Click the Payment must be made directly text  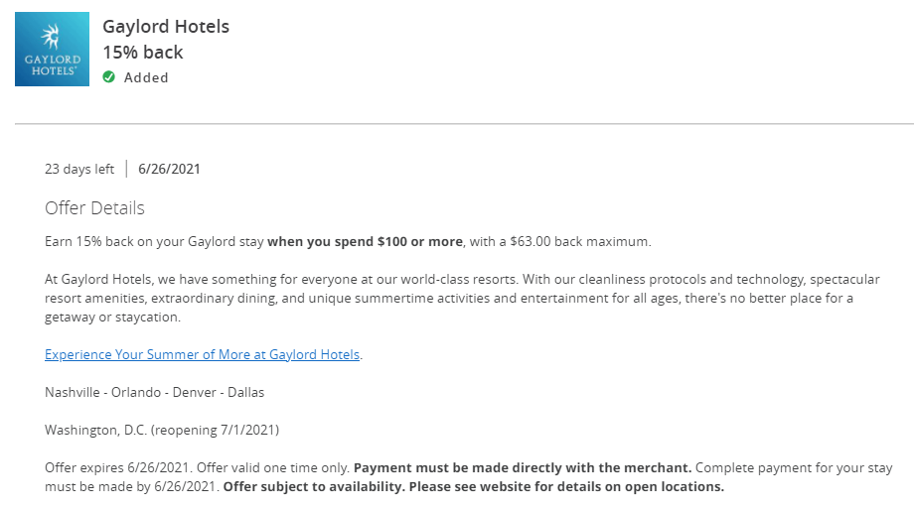[523, 468]
